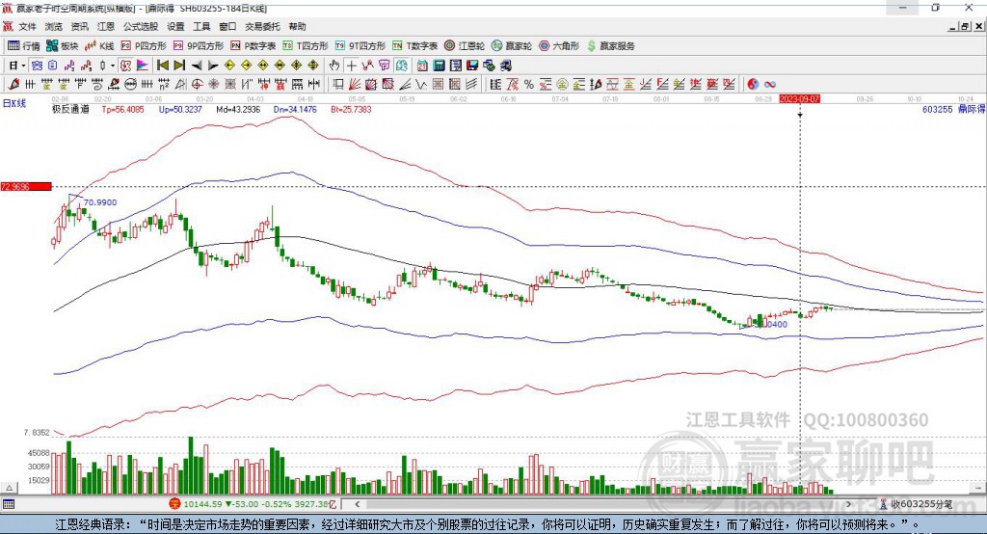Select the Gann fan lines tool

coord(355,84)
